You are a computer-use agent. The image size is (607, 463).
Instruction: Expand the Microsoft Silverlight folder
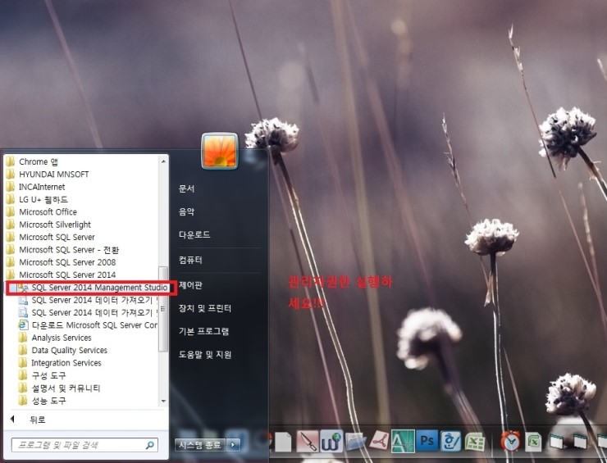[x=48, y=225]
